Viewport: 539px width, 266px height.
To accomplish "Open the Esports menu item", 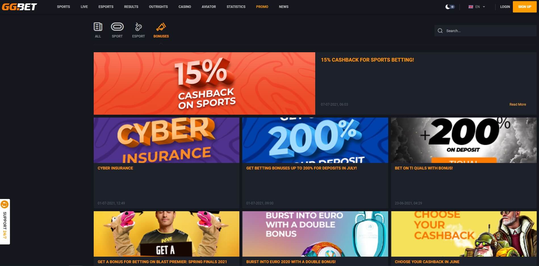I will [106, 7].
